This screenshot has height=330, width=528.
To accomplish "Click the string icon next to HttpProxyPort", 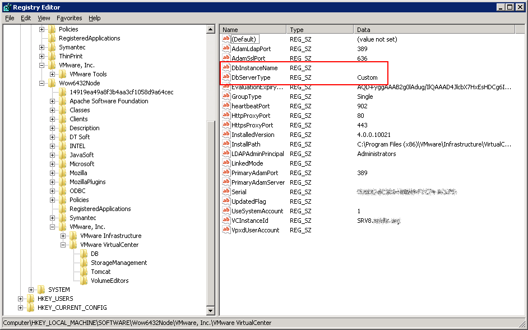I will [226, 115].
